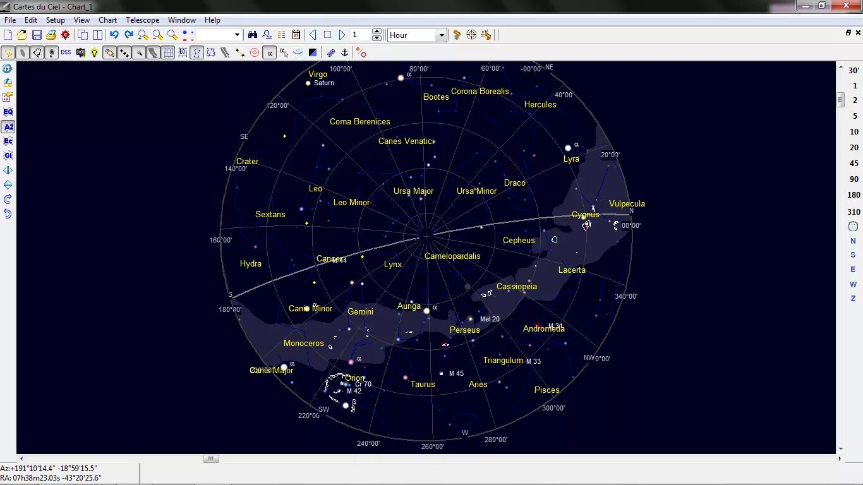This screenshot has width=863, height=485.
Task: Open the DSS image download
Action: [66, 52]
